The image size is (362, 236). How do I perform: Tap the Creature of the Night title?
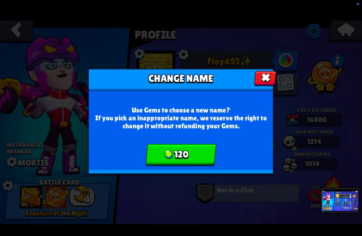(x=57, y=213)
